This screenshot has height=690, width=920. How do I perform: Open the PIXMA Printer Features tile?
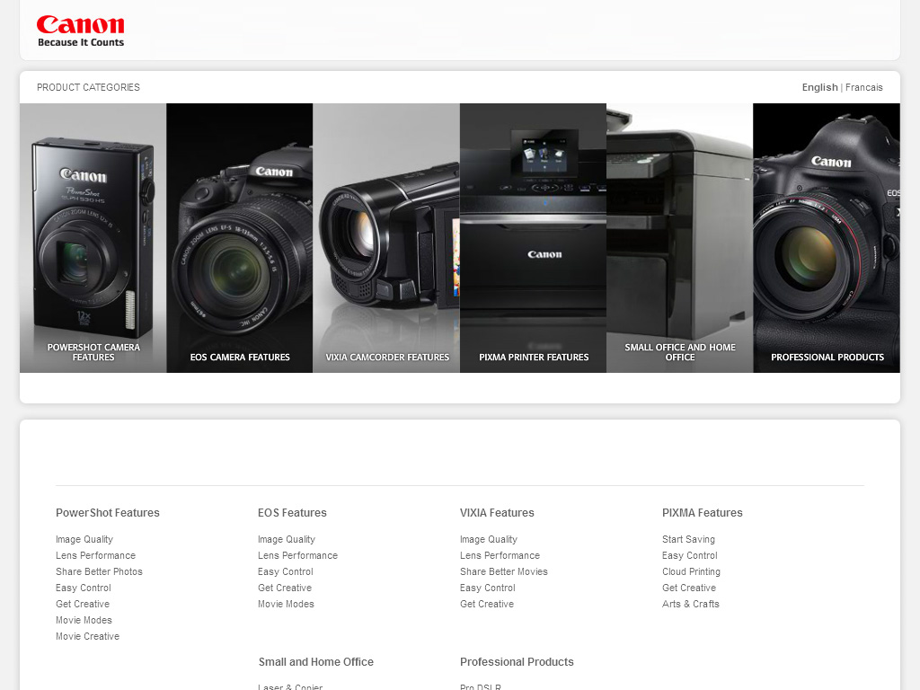tap(534, 237)
